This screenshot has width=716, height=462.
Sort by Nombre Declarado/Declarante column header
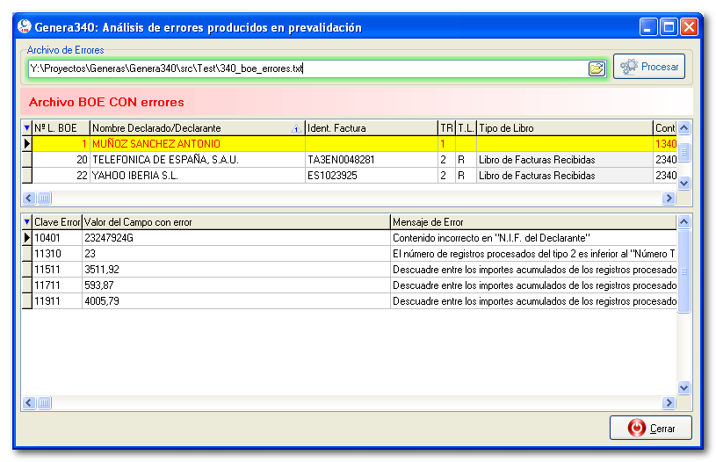pyautogui.click(x=198, y=128)
